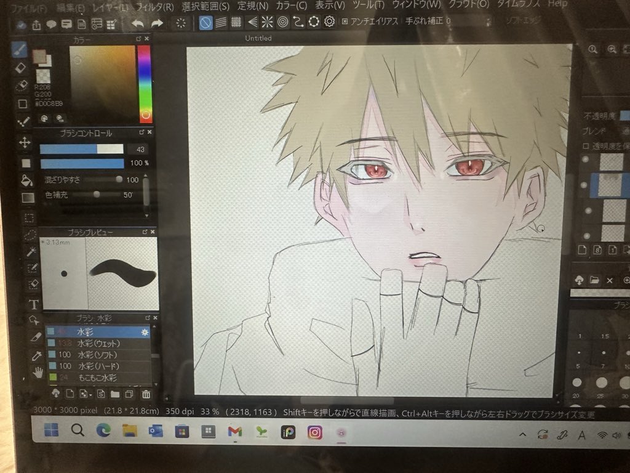Select the rectangular Select tool
630x473 pixels.
(29, 217)
